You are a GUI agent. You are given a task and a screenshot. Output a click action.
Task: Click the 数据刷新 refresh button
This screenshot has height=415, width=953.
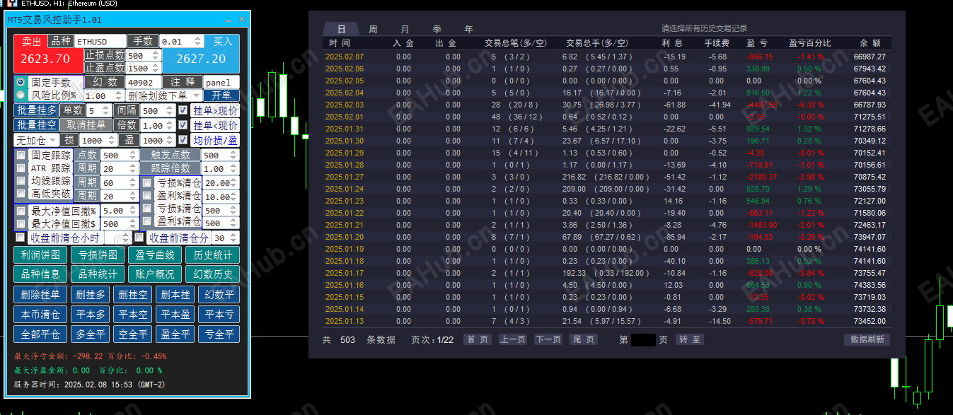867,339
